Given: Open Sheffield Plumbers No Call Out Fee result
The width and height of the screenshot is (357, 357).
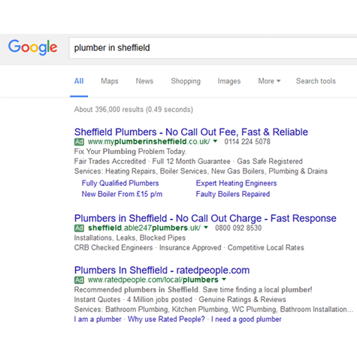Looking at the screenshot, I should pos(191,132).
